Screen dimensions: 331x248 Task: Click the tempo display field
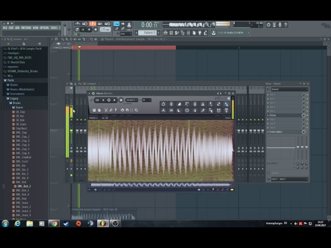click(x=105, y=29)
